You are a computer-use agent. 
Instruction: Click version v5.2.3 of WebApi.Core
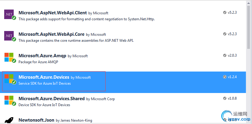232,34
